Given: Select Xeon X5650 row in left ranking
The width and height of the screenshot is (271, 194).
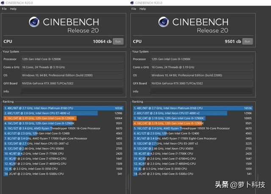Looking at the screenshot, I should [x=63, y=149].
